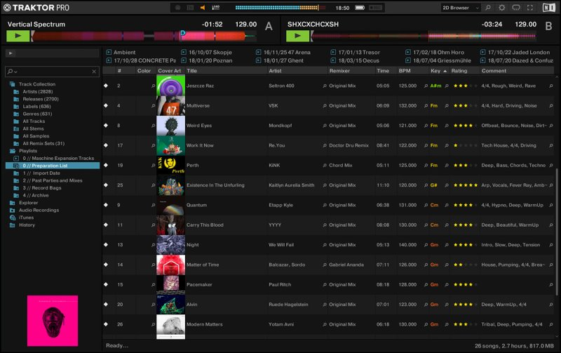Toggle the diamond prep marker for Multiverse
The width and height of the screenshot is (561, 353).
[106, 106]
